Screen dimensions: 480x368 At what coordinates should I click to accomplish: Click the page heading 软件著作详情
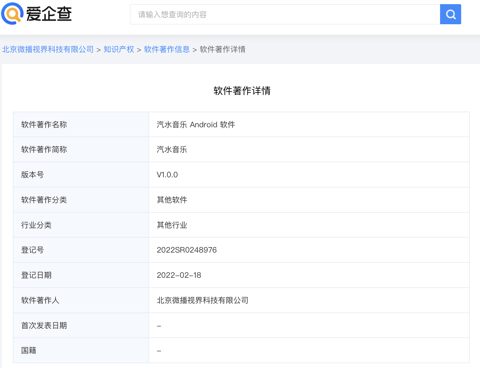(242, 91)
